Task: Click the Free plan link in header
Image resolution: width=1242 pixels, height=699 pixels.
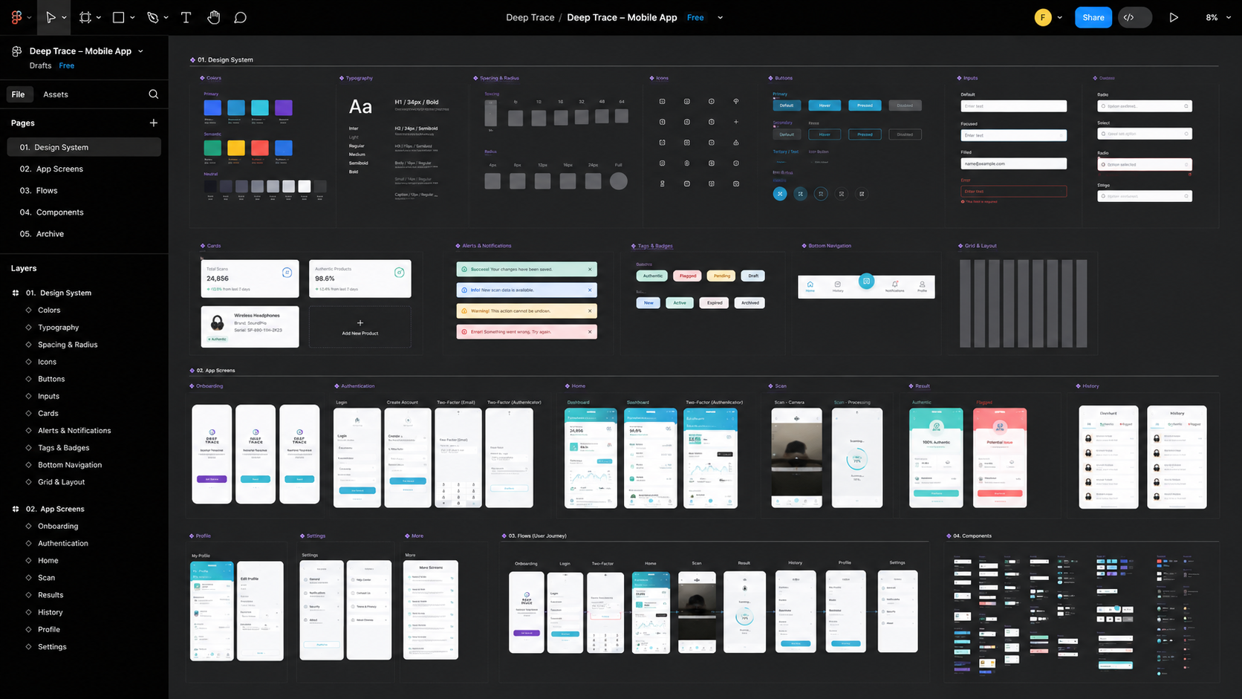Action: 695,17
